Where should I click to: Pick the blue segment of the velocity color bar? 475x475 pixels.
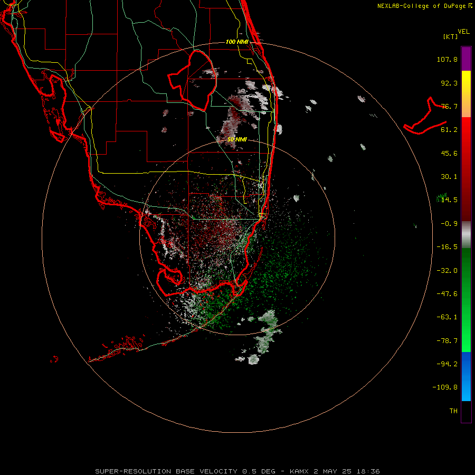[466, 376]
